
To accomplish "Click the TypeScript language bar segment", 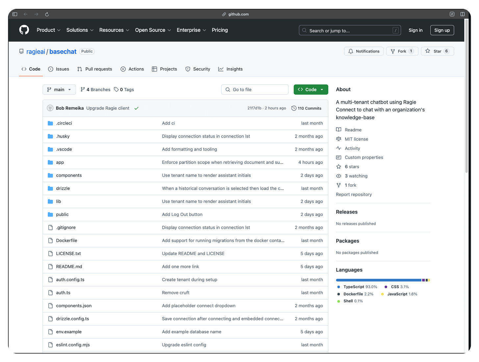I will pyautogui.click(x=379, y=280).
